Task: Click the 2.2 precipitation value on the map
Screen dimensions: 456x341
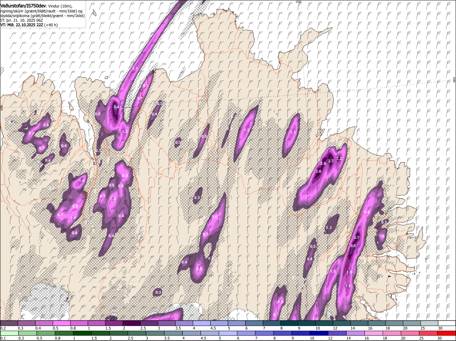Action: pos(339,159)
